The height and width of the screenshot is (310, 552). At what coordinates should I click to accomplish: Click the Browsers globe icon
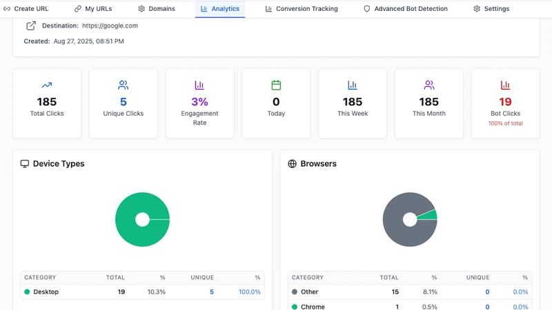pyautogui.click(x=292, y=164)
